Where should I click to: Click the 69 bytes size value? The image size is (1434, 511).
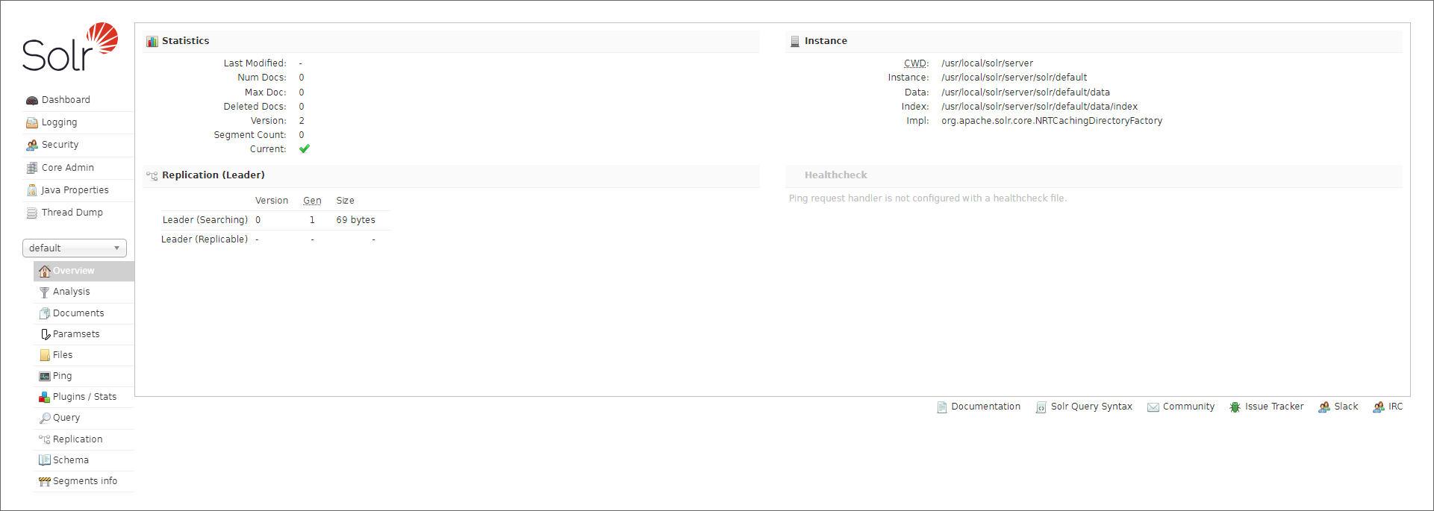tap(355, 220)
